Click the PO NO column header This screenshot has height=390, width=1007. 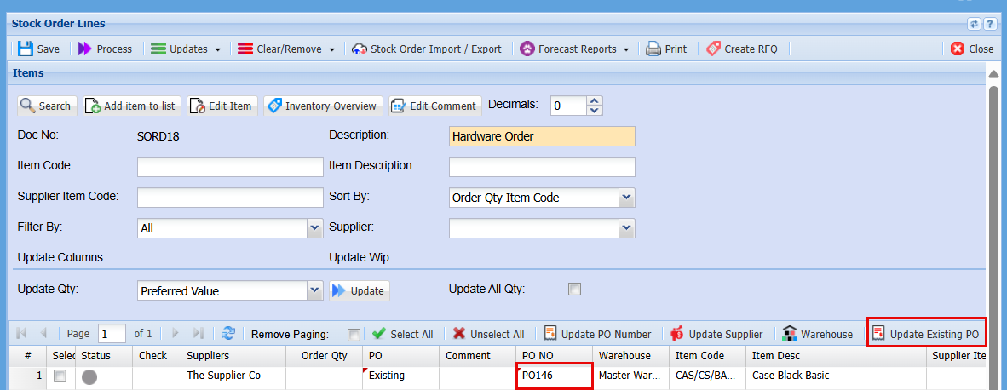pos(555,355)
